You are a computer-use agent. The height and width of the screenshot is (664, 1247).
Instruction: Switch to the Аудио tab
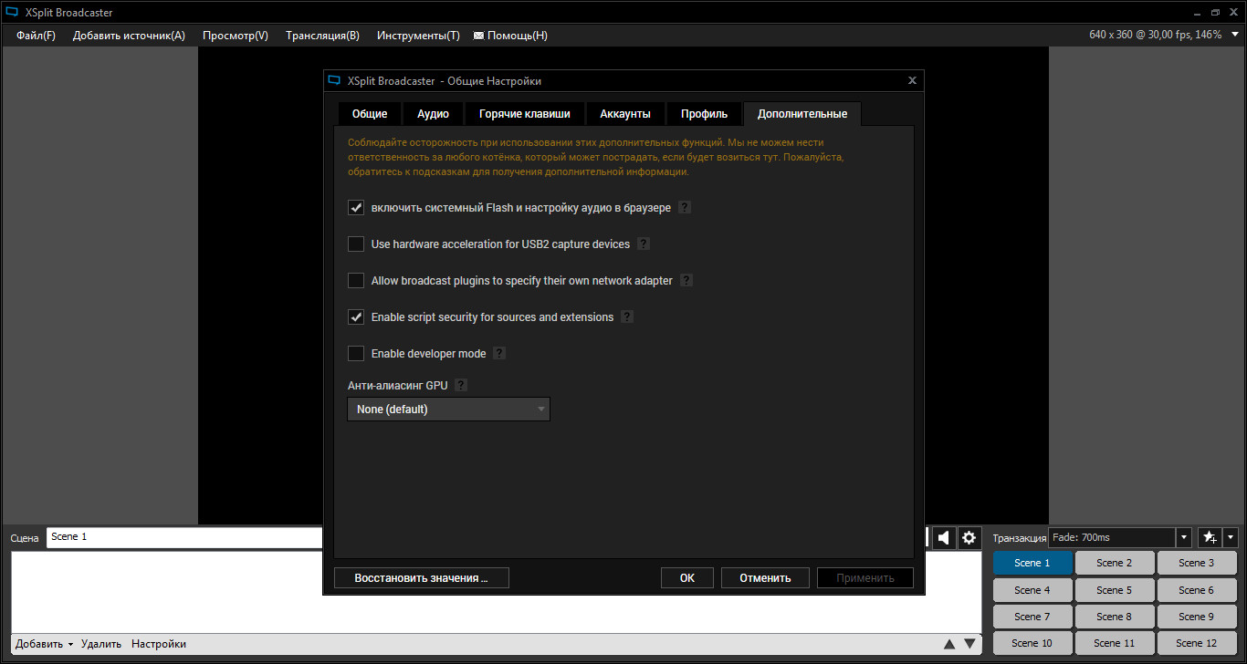(x=433, y=114)
